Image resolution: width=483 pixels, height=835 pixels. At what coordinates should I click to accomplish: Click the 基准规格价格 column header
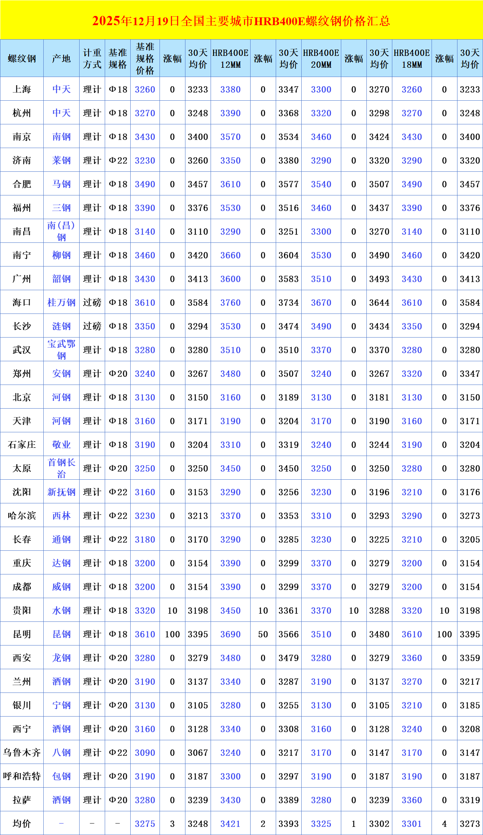click(x=145, y=58)
